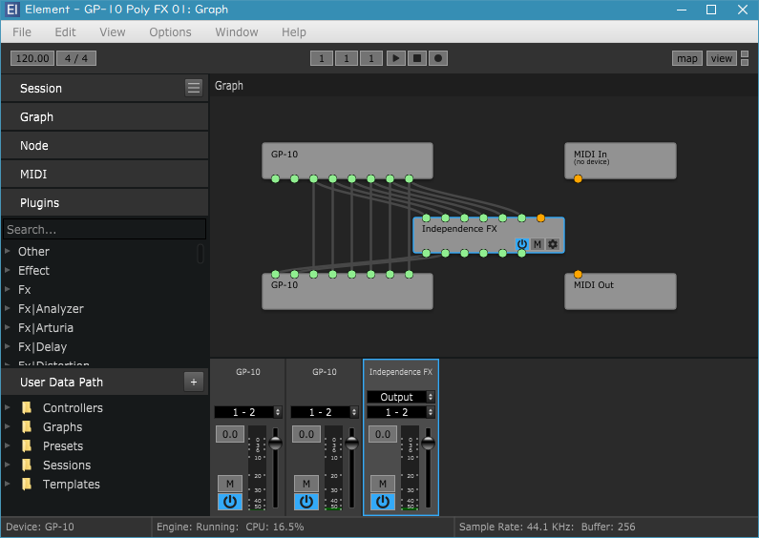Click the 120.00 tempo box
The height and width of the screenshot is (538, 759).
32,58
